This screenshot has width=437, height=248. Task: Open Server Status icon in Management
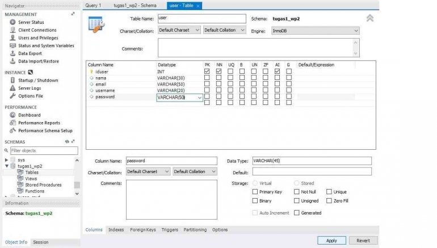pyautogui.click(x=12, y=22)
